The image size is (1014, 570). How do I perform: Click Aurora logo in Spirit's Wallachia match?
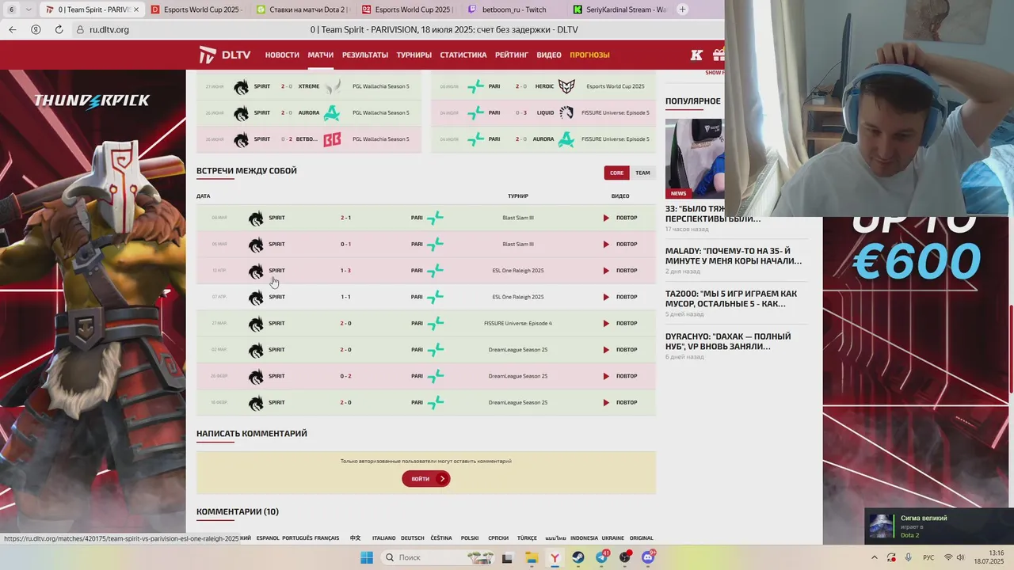click(332, 112)
